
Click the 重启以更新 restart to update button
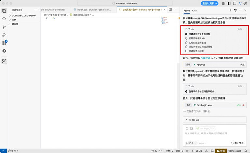click(x=210, y=3)
